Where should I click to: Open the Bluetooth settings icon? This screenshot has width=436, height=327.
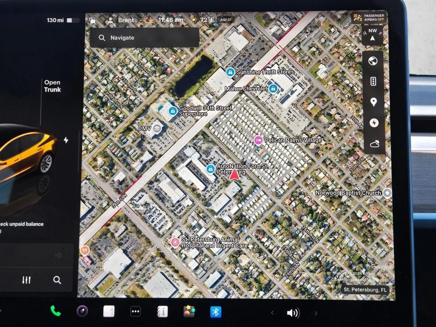[x=216, y=312]
